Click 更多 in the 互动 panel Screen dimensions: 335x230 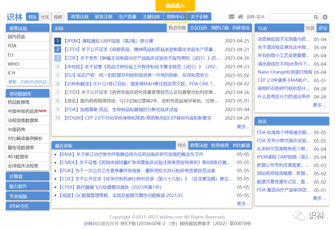tap(319, 105)
